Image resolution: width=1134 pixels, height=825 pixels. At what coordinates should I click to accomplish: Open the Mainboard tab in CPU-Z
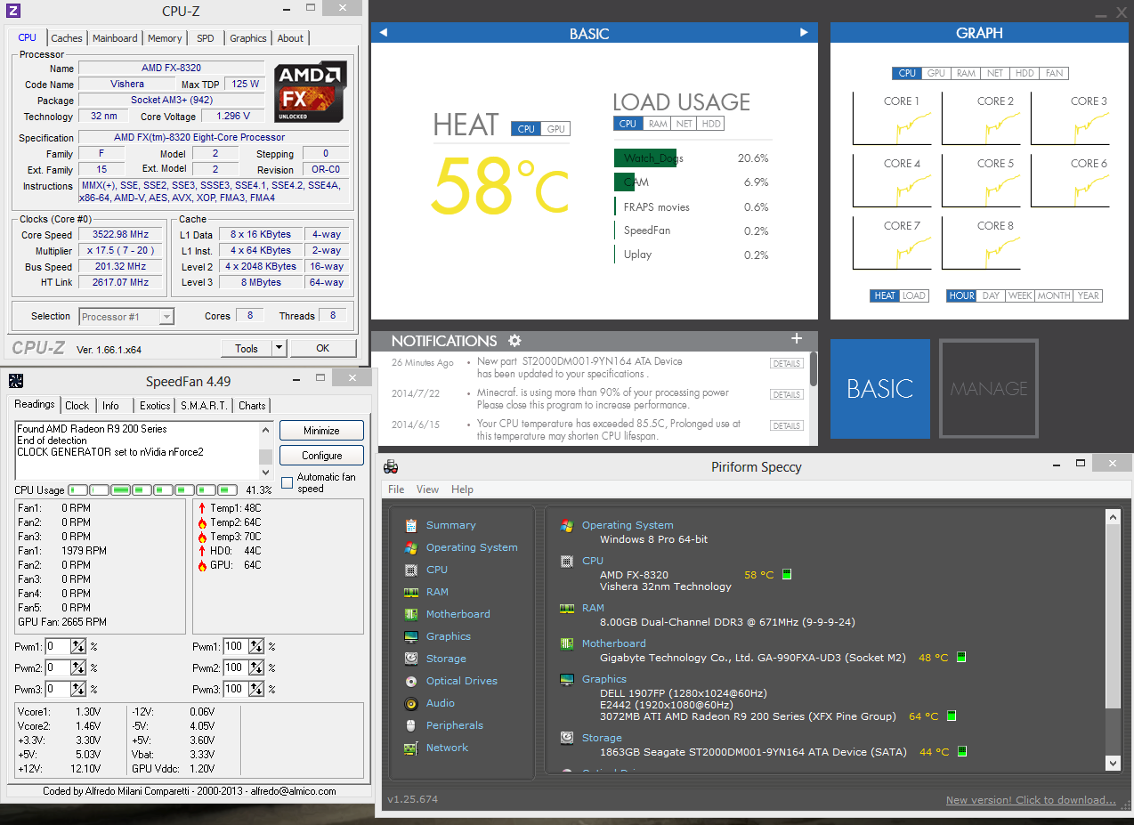click(115, 38)
